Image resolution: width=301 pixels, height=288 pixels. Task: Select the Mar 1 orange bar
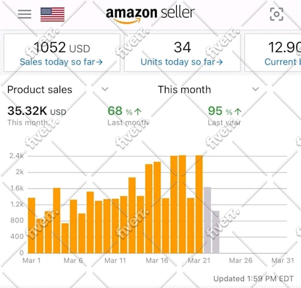tap(31, 225)
